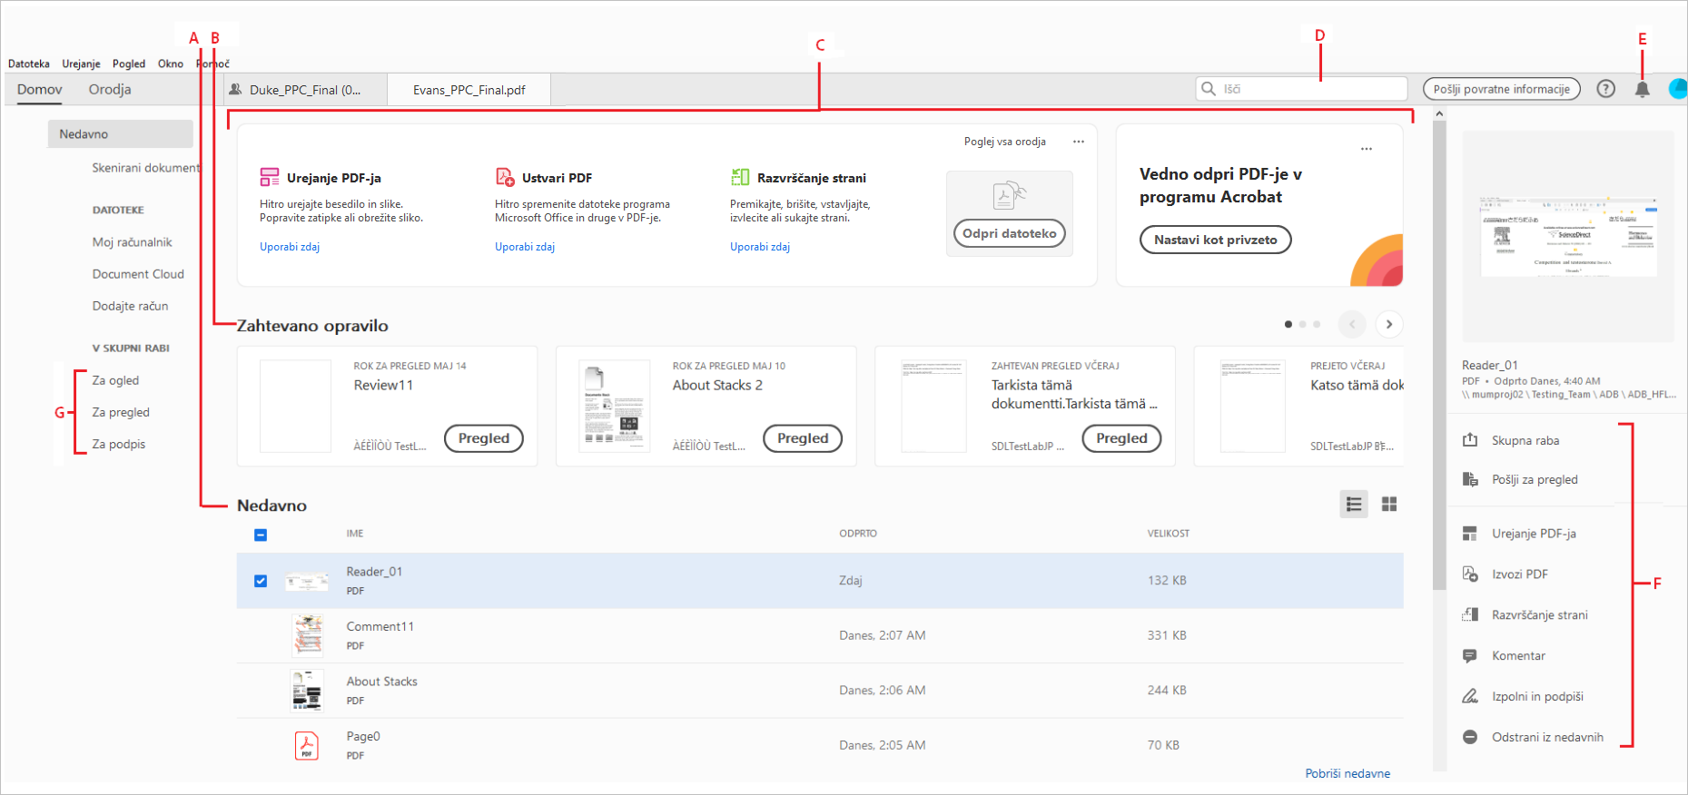This screenshot has width=1688, height=795.
Task: Click the Nastavi kot privzeto button
Action: (x=1215, y=240)
